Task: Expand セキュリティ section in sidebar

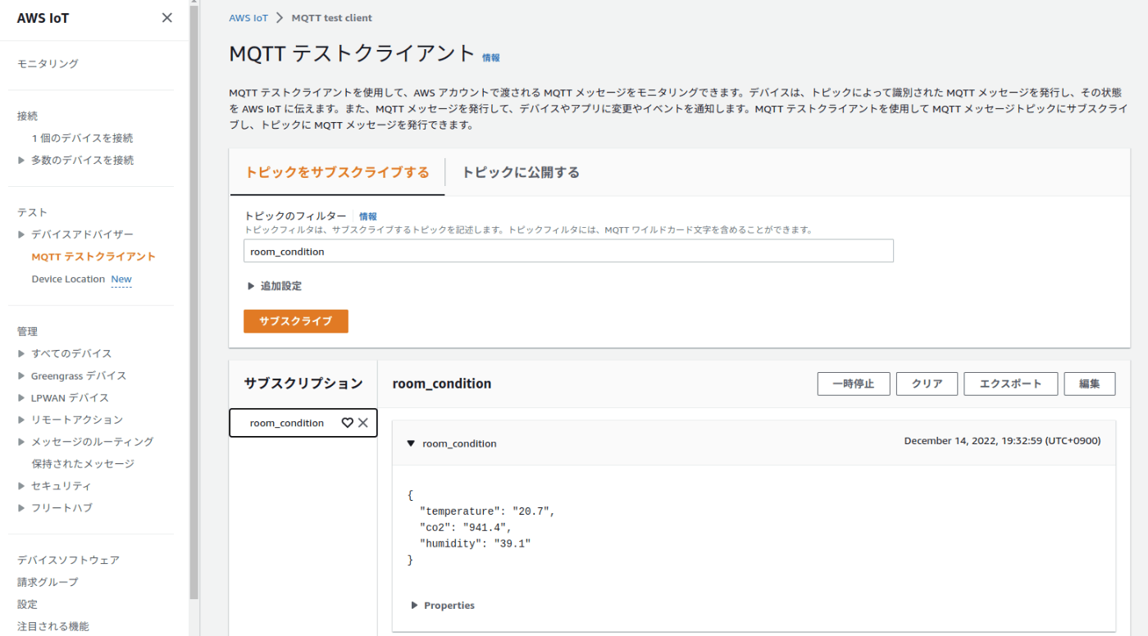Action: tap(21, 487)
